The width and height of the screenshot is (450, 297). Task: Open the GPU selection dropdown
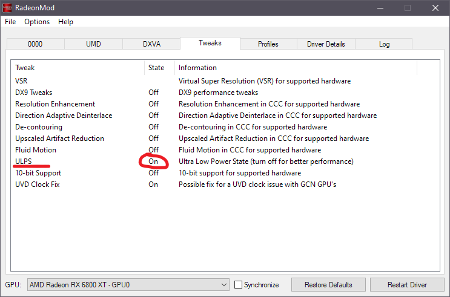click(128, 285)
